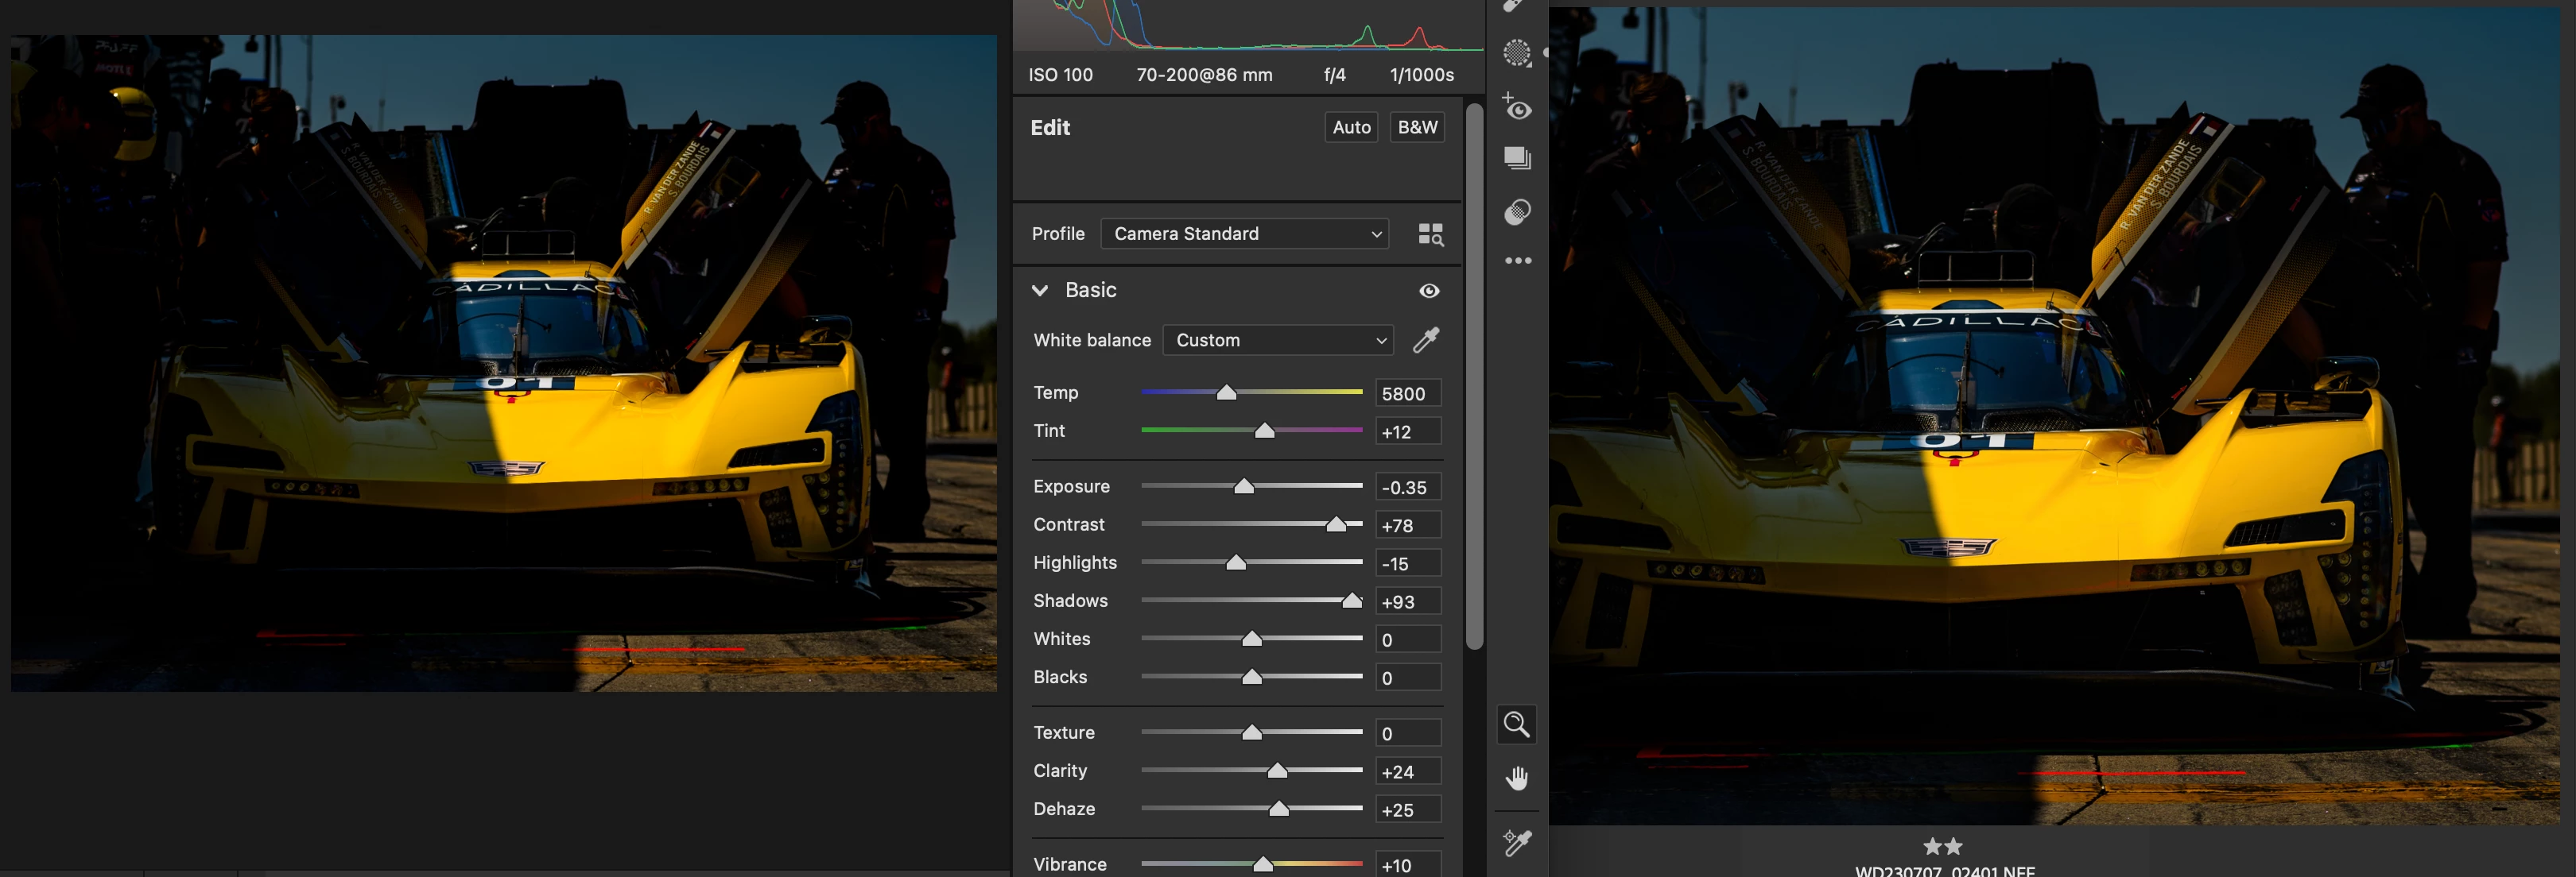Pick the white balance eyedropper
The height and width of the screenshot is (877, 2576).
(1426, 340)
